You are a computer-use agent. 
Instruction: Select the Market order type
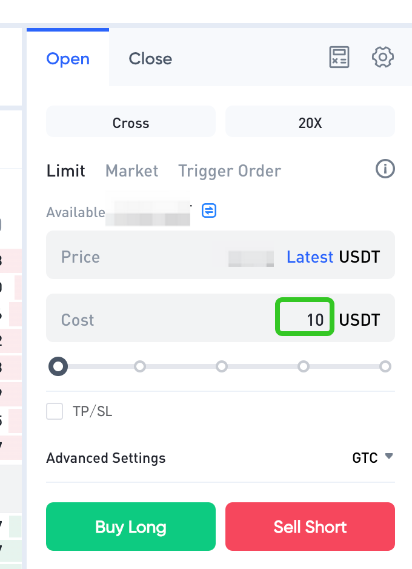[x=132, y=171]
